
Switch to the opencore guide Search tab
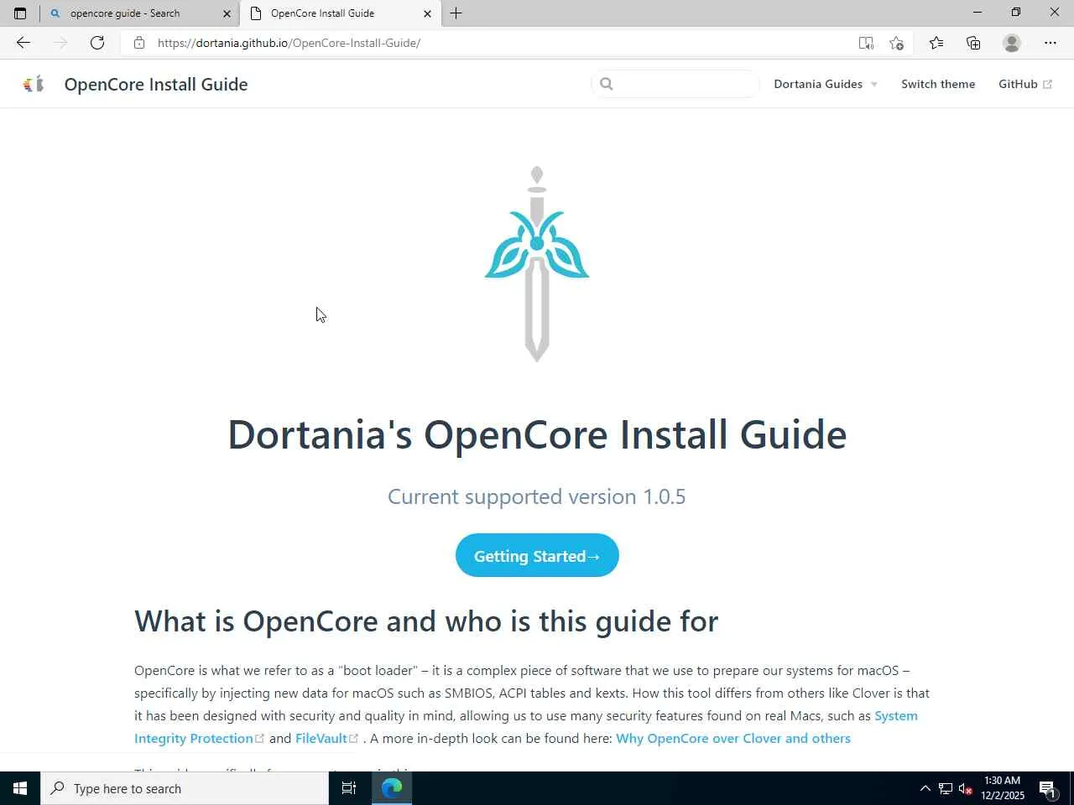pyautogui.click(x=139, y=13)
